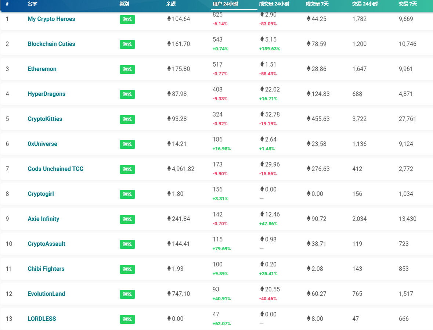This screenshot has height=330, width=433.
Task: Open the CryptoAssault link
Action: pyautogui.click(x=46, y=244)
